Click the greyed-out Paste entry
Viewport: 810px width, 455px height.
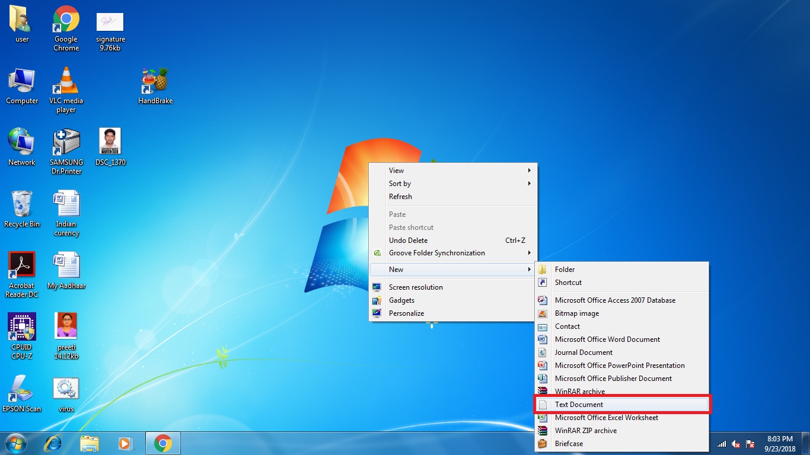(x=452, y=214)
